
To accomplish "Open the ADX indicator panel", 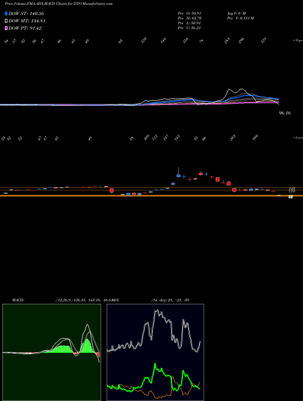I will [x=155, y=352].
